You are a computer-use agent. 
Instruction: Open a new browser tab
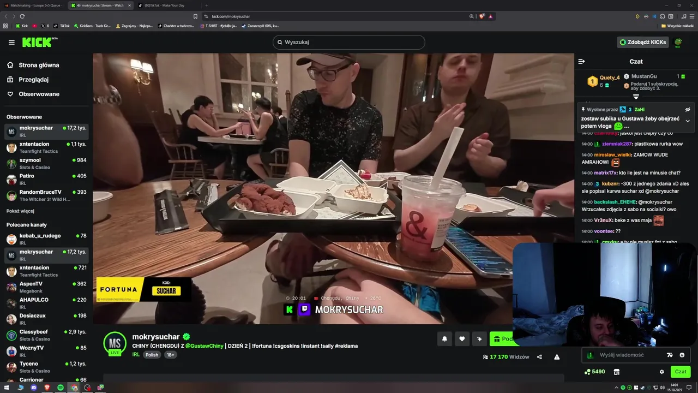pos(206,5)
